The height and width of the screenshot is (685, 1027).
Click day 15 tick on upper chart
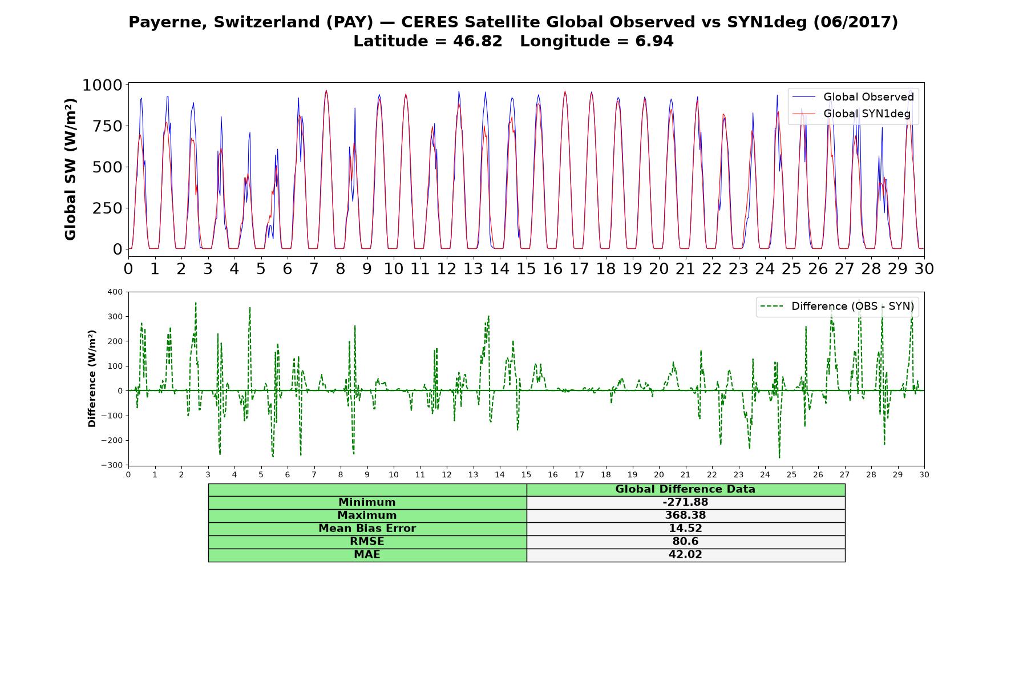[x=526, y=268]
